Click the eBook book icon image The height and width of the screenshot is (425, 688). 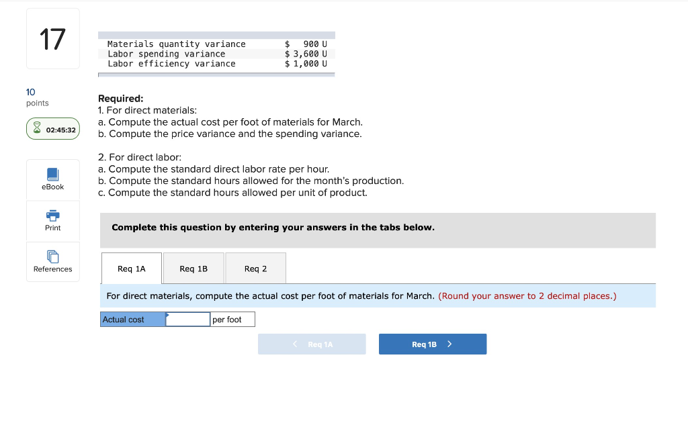pos(52,175)
